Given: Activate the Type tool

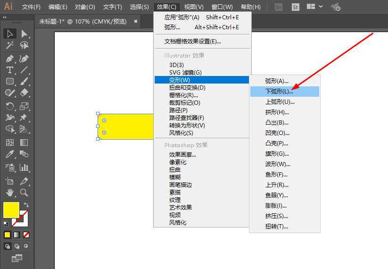Looking at the screenshot, I should tap(10, 70).
